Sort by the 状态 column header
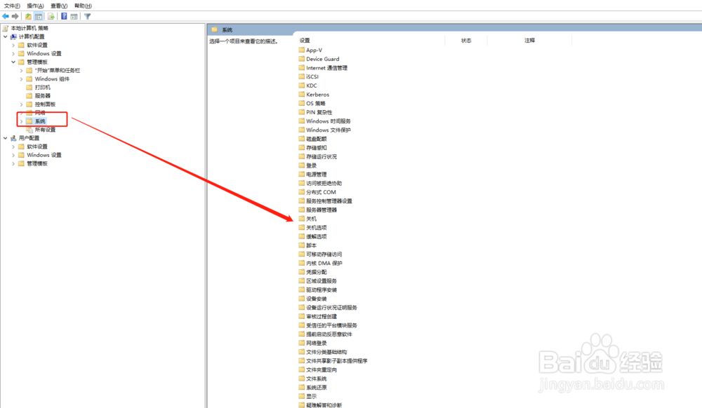702x408 pixels. 466,40
